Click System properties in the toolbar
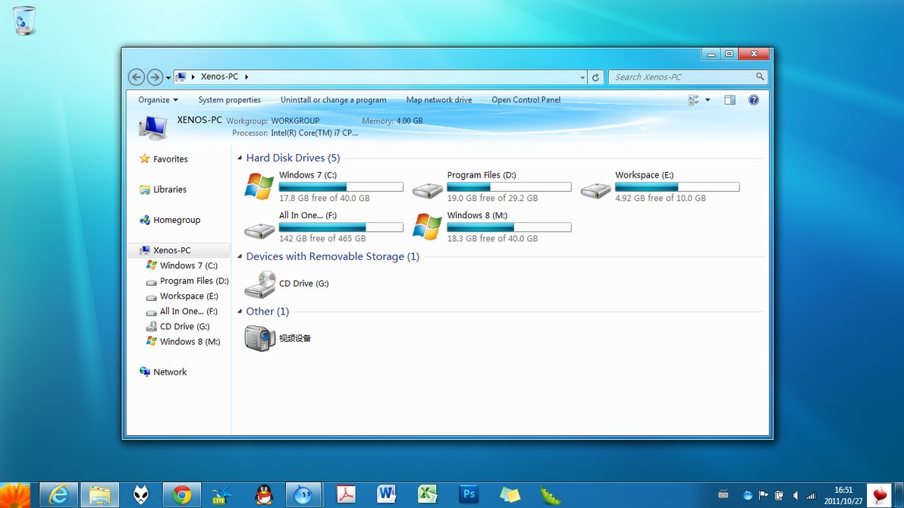The height and width of the screenshot is (508, 904). [x=229, y=100]
